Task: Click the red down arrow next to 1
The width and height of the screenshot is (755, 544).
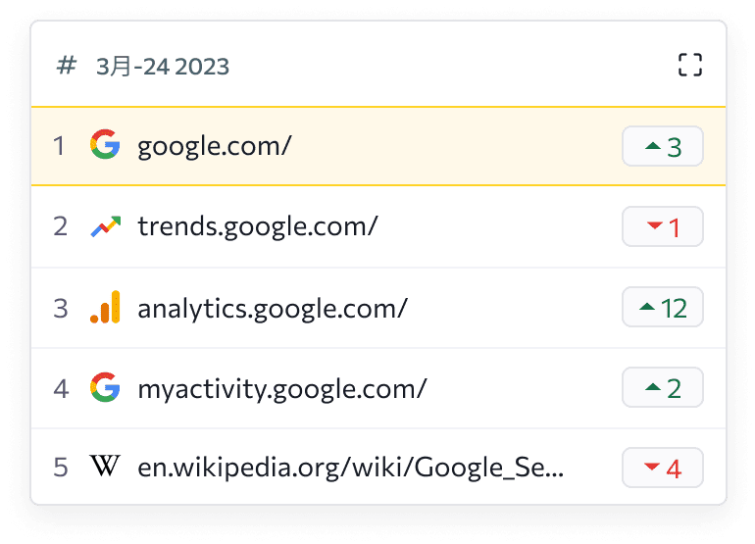Action: (655, 224)
